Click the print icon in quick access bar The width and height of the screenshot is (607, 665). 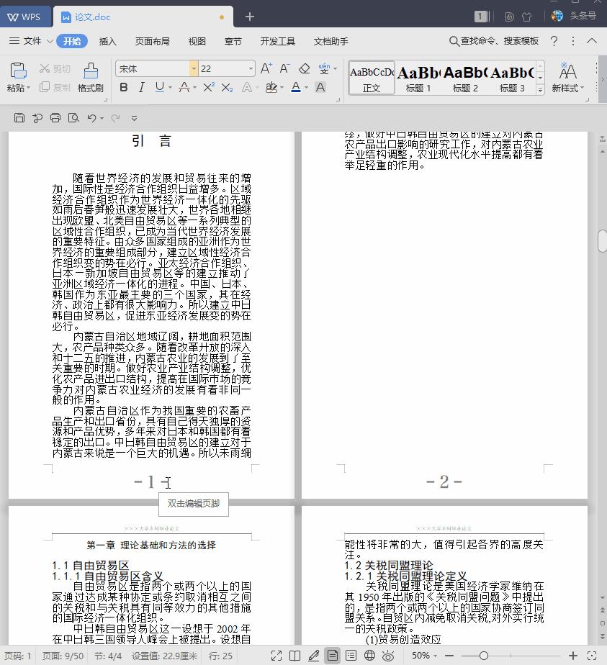tap(55, 117)
